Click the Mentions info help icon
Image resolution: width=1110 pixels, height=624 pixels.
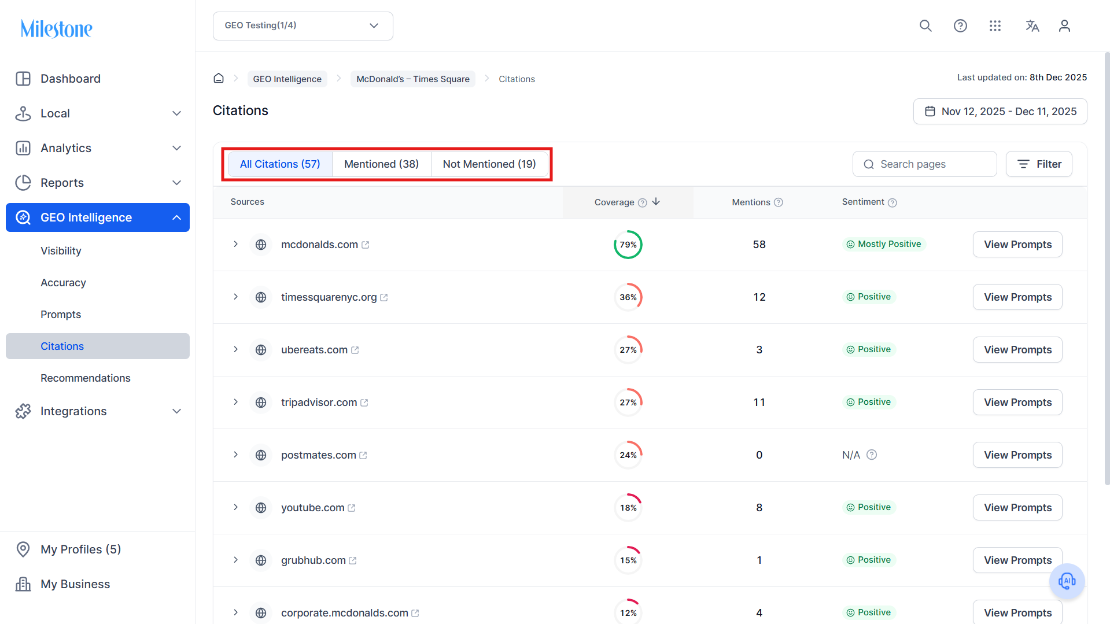coord(779,202)
